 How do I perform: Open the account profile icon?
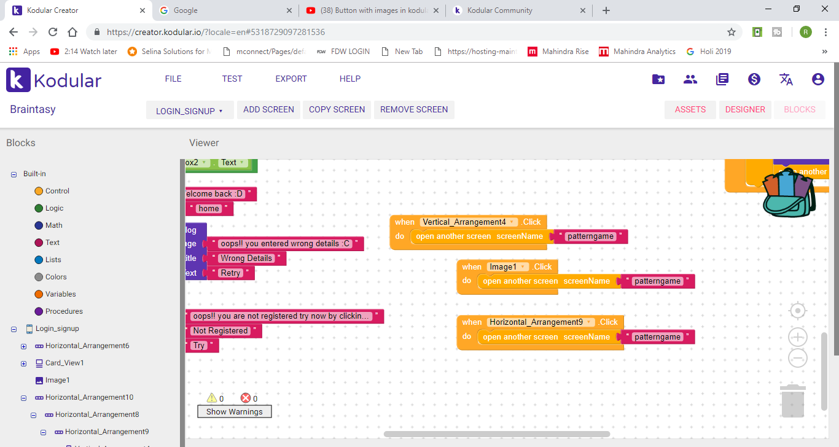point(818,79)
